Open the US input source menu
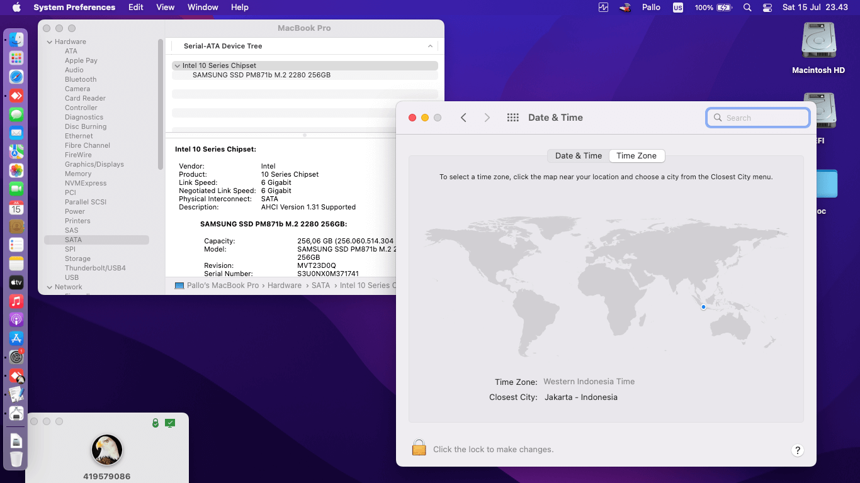860x483 pixels. click(x=677, y=8)
